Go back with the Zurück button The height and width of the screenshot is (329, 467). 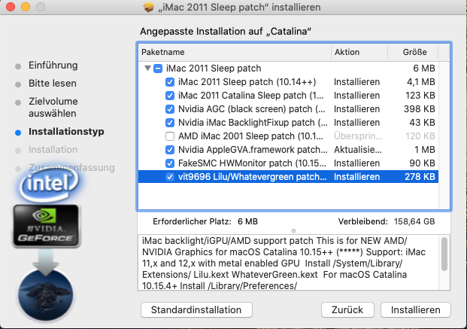(347, 310)
